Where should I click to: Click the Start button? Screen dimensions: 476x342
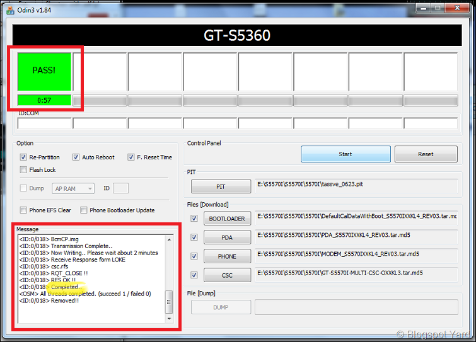pyautogui.click(x=345, y=154)
